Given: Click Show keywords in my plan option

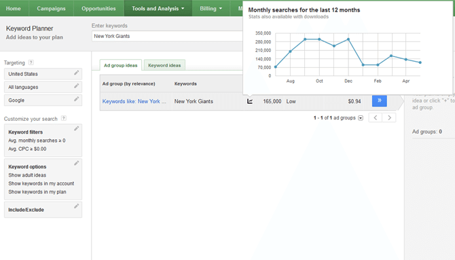Looking at the screenshot, I should [37, 192].
